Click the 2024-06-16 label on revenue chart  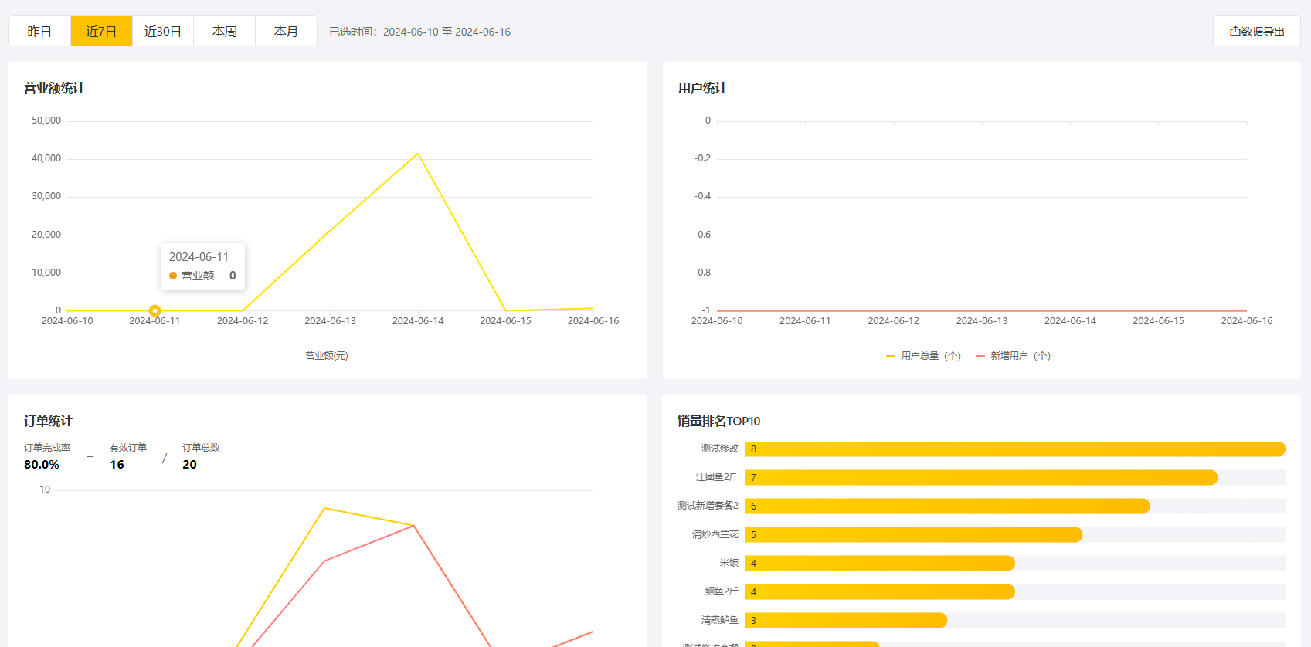click(593, 321)
